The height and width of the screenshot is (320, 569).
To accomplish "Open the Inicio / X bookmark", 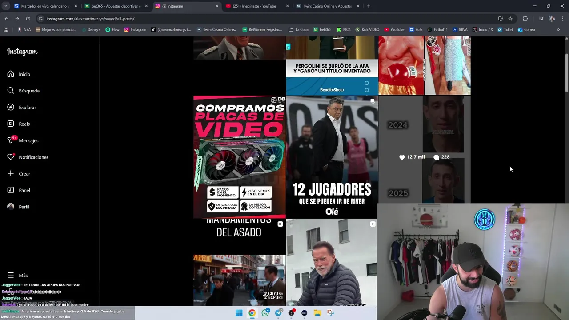I will click(x=482, y=30).
